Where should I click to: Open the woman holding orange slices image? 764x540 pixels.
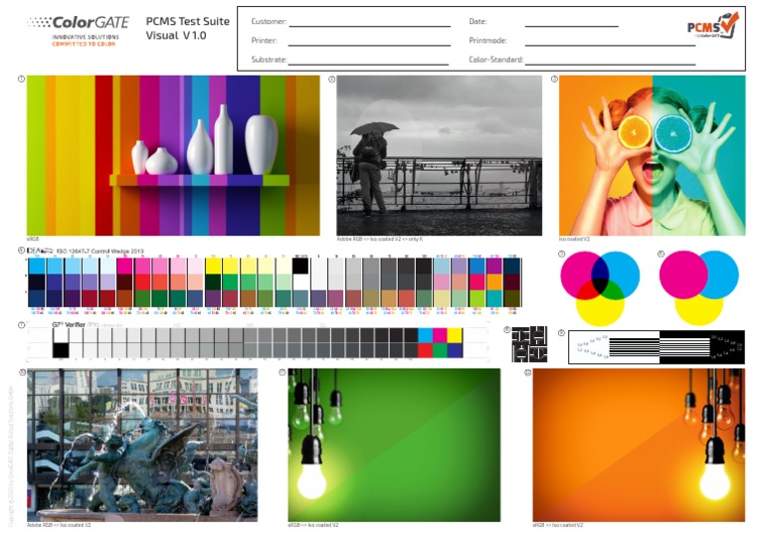[652, 155]
